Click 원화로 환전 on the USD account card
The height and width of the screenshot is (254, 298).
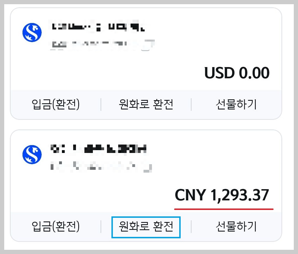coord(146,104)
